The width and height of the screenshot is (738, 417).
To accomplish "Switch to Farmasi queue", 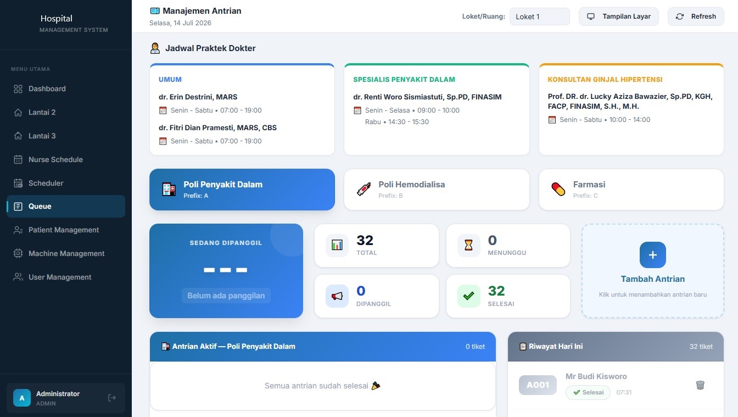I will click(x=631, y=190).
